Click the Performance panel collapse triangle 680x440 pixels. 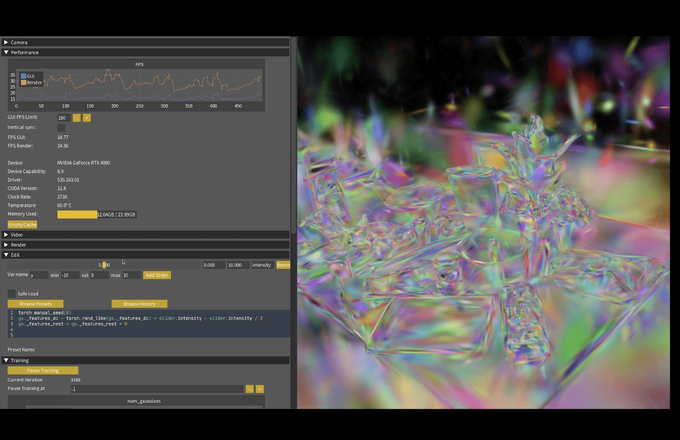[6, 52]
